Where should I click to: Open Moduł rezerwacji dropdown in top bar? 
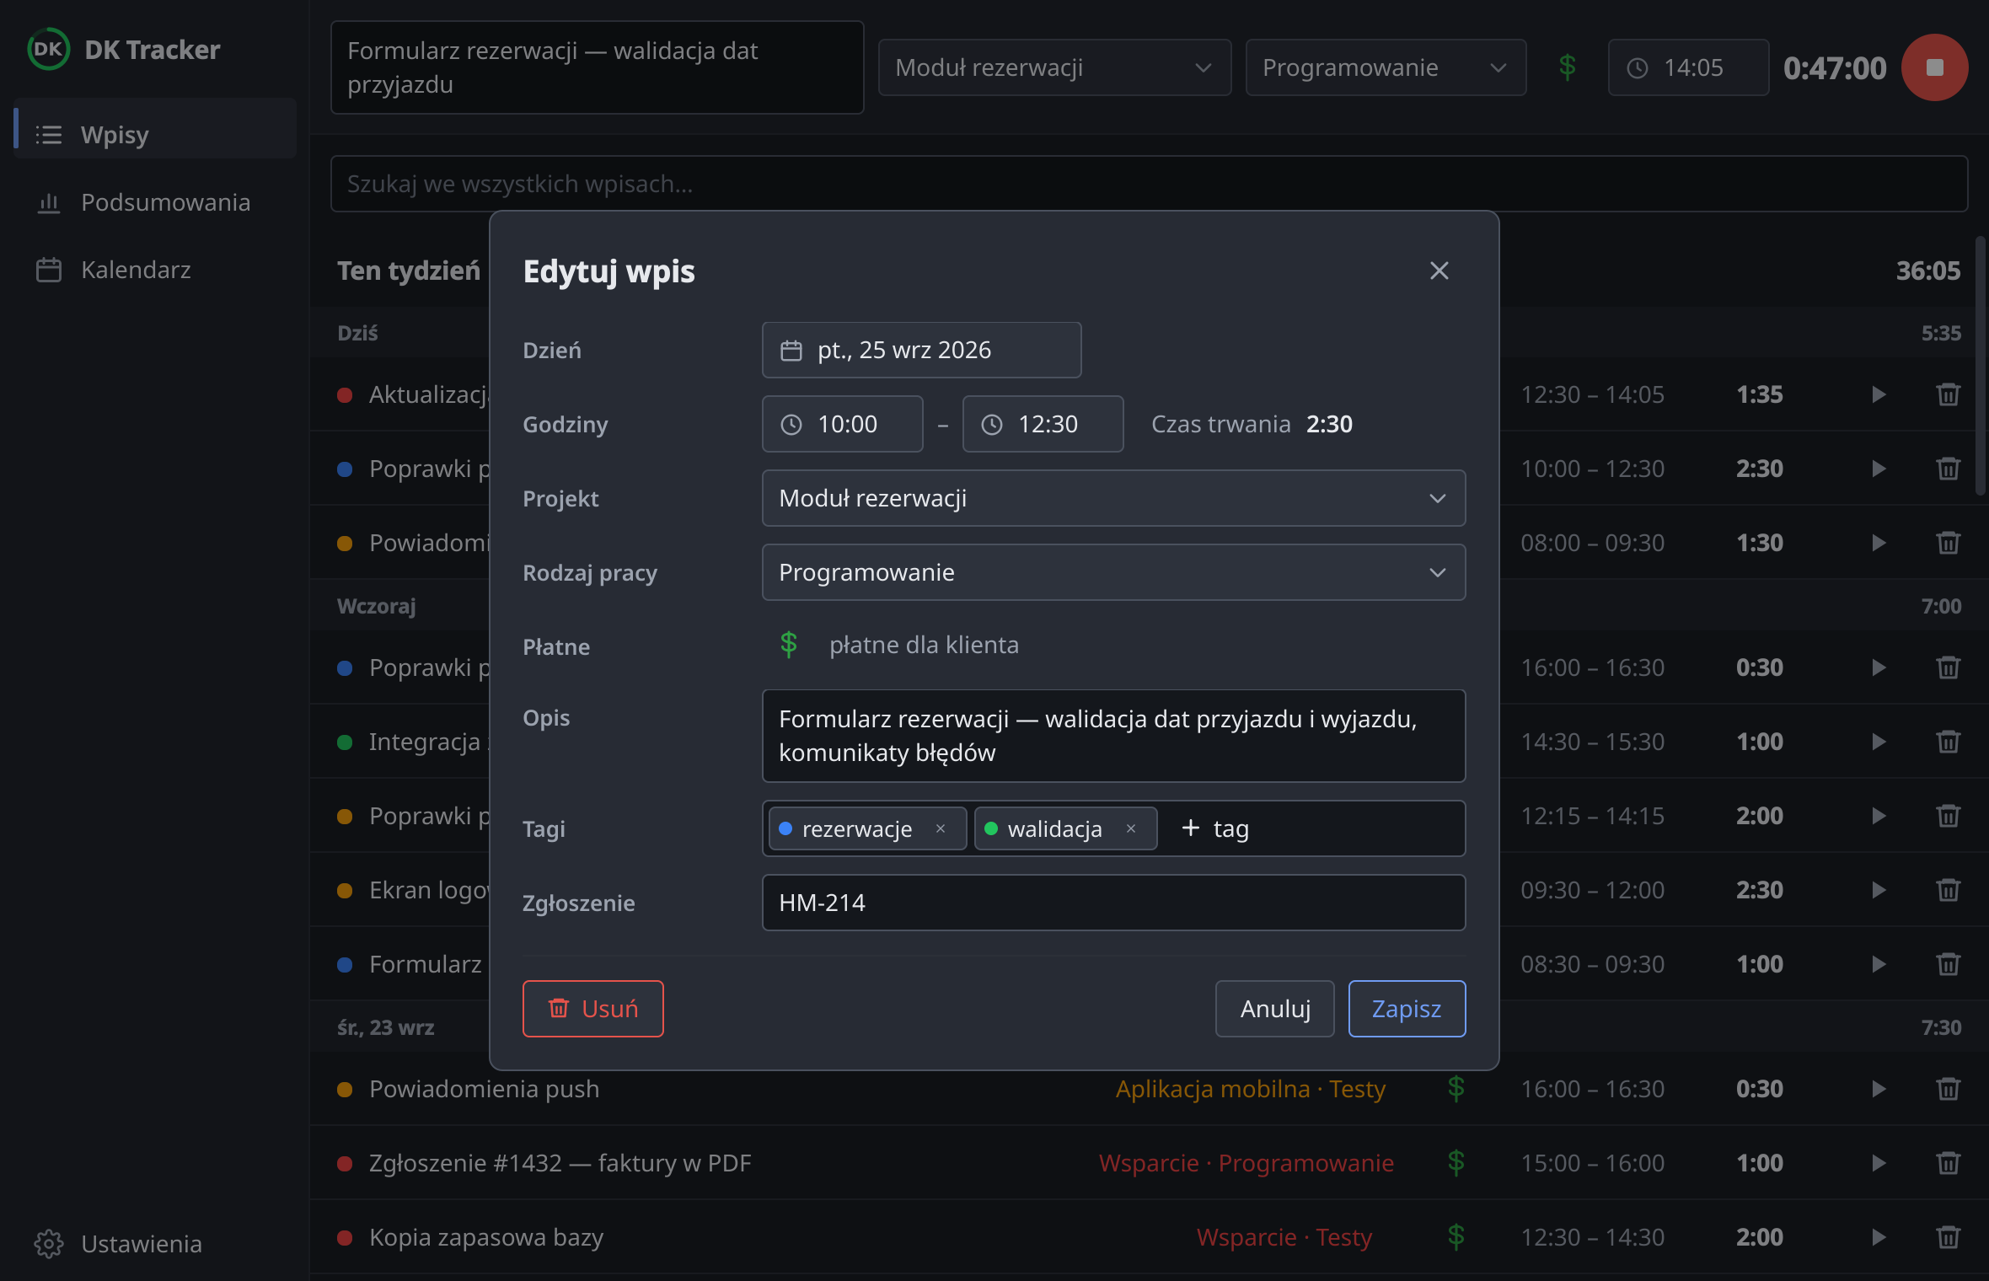[1054, 67]
